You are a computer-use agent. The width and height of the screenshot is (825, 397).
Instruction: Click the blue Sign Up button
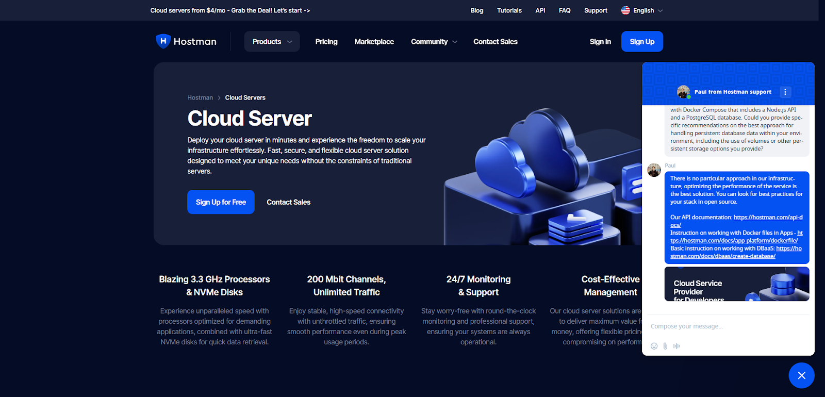[642, 42]
